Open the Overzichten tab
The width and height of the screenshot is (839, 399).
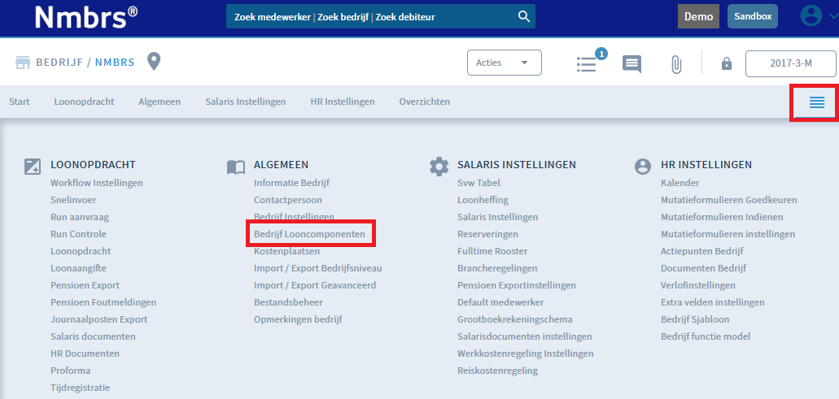pyautogui.click(x=424, y=102)
